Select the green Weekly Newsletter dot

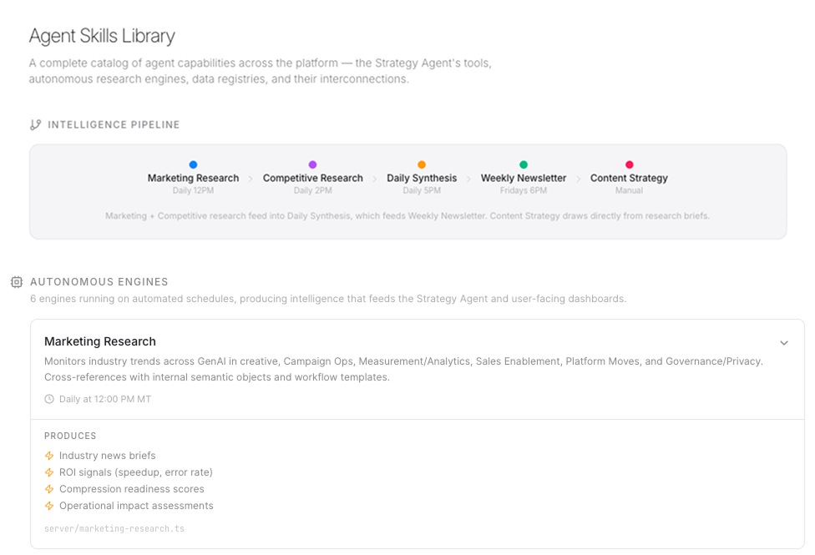tap(524, 164)
